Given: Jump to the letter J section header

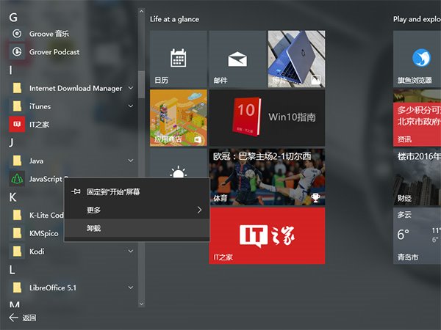Looking at the screenshot, I should tap(11, 142).
